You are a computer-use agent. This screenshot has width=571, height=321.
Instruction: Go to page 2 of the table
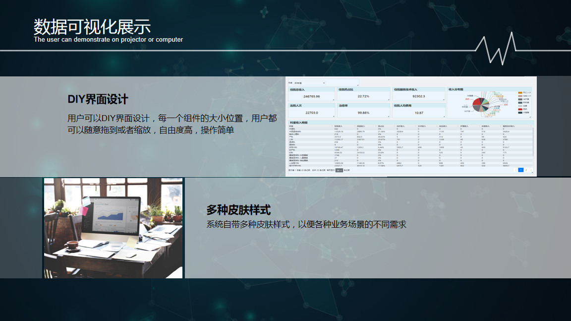pos(526,170)
